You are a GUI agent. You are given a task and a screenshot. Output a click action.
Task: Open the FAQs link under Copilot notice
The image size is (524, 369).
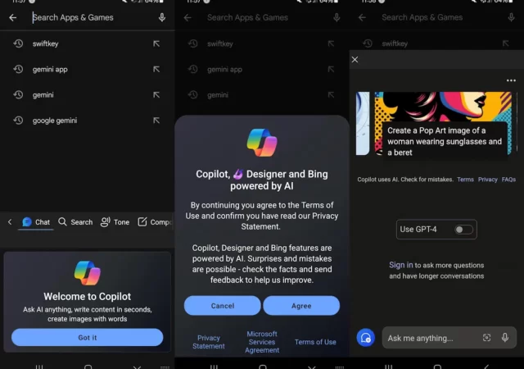click(508, 180)
